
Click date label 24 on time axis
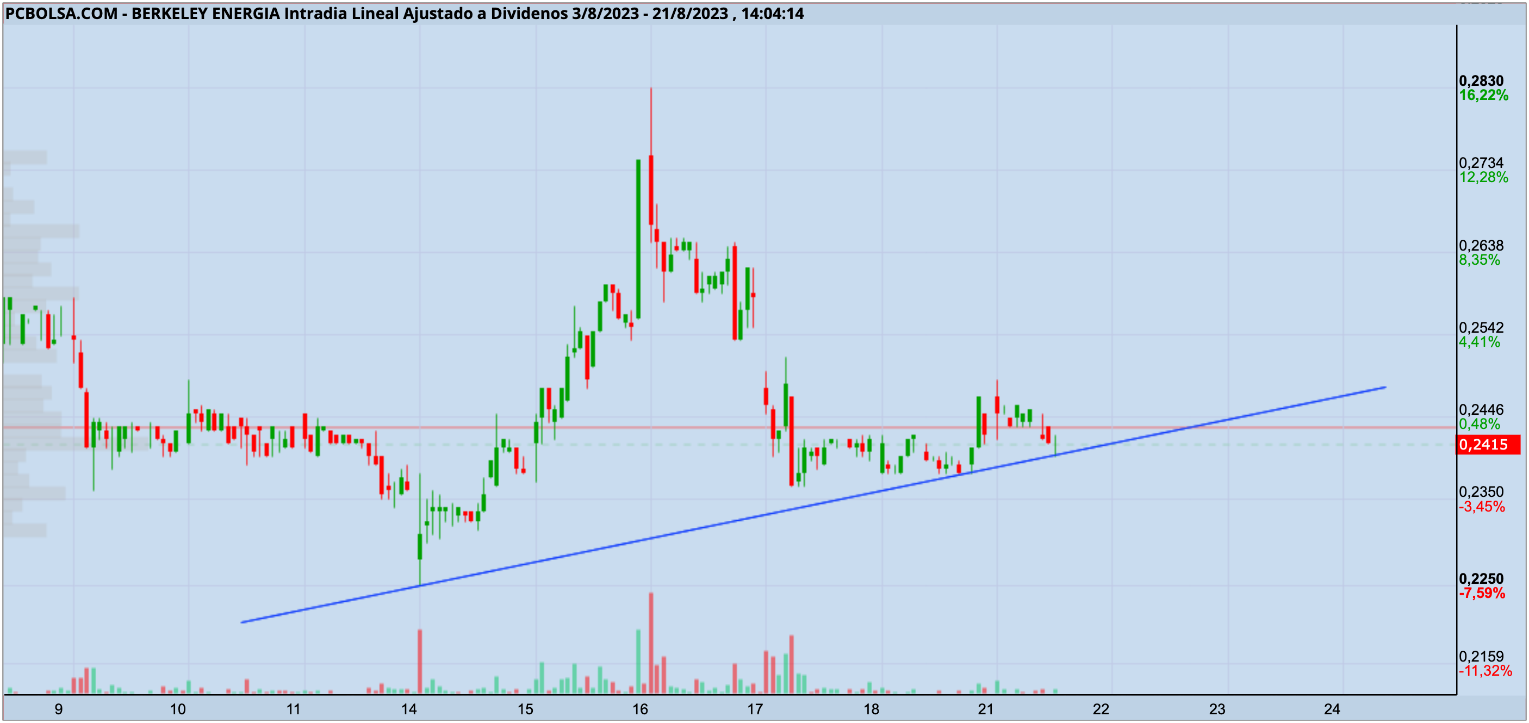(x=1333, y=709)
